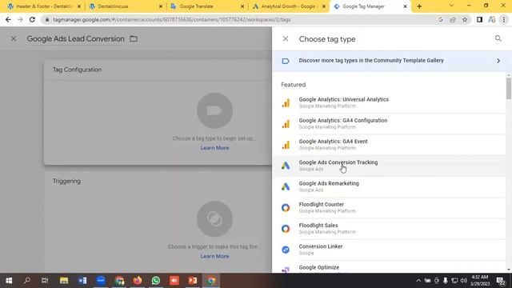
Task: Open Community Template Gallery banner arrow
Action: tap(498, 61)
